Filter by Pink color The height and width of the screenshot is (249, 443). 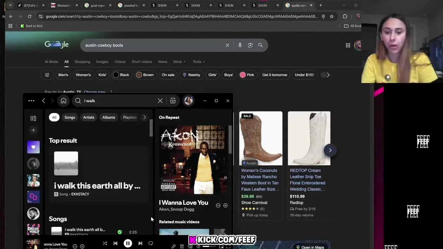(247, 75)
